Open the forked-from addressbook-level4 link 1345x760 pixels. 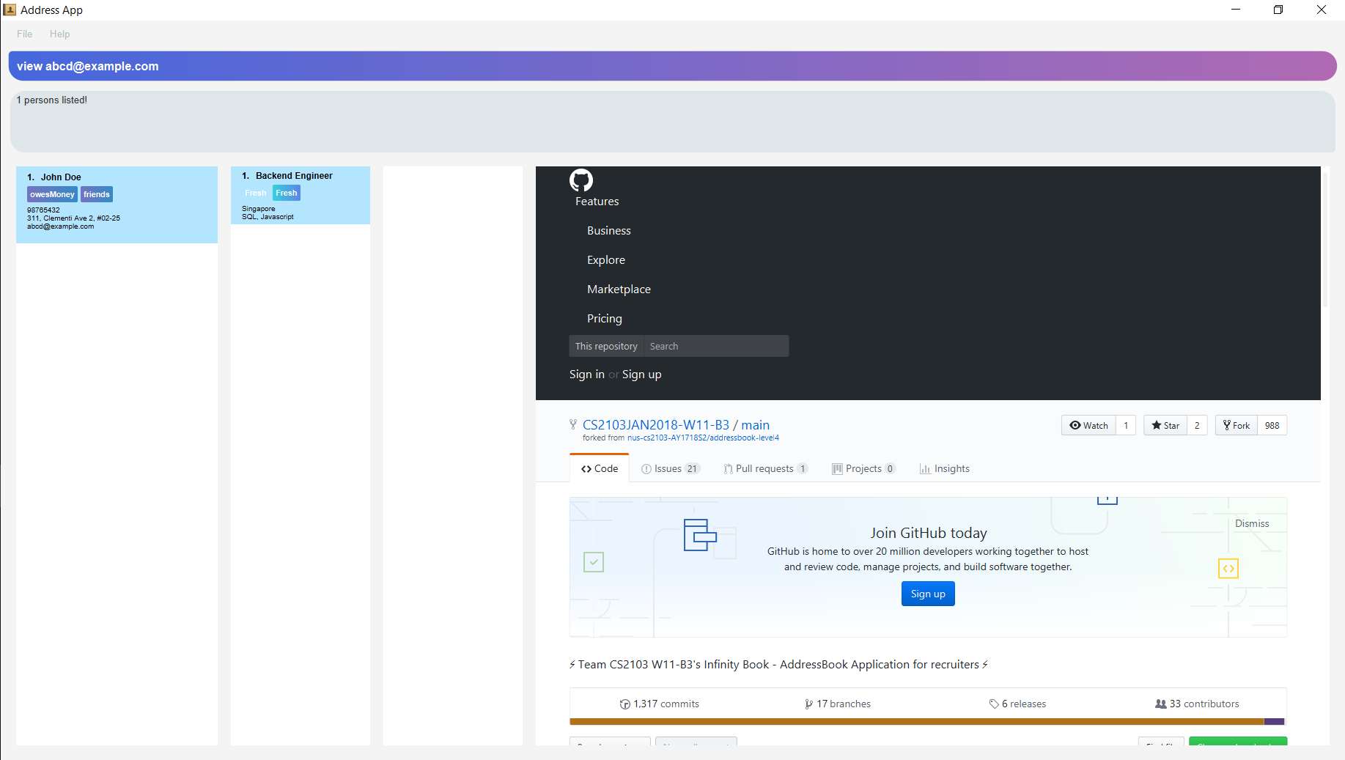[703, 438]
